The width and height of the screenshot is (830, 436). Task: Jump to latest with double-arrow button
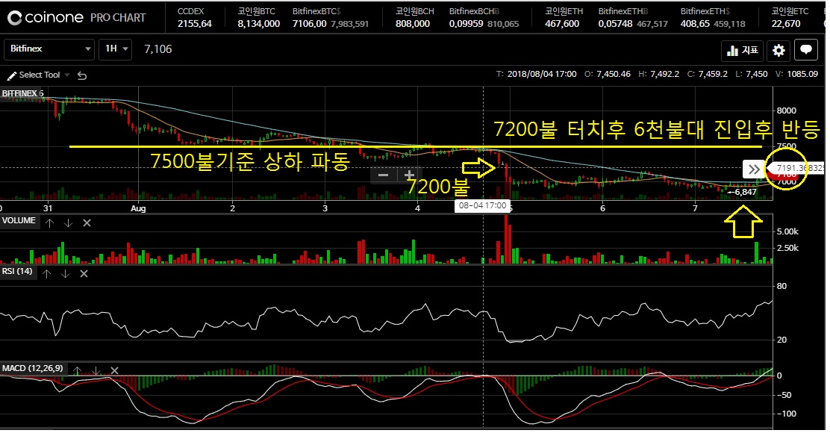tap(754, 169)
